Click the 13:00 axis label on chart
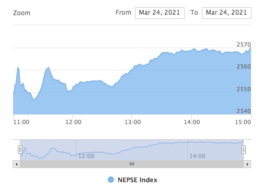Screen dimensions: 262x189 click(x=133, y=122)
